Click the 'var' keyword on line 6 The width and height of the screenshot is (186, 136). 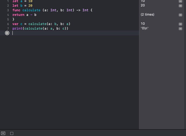(15, 24)
